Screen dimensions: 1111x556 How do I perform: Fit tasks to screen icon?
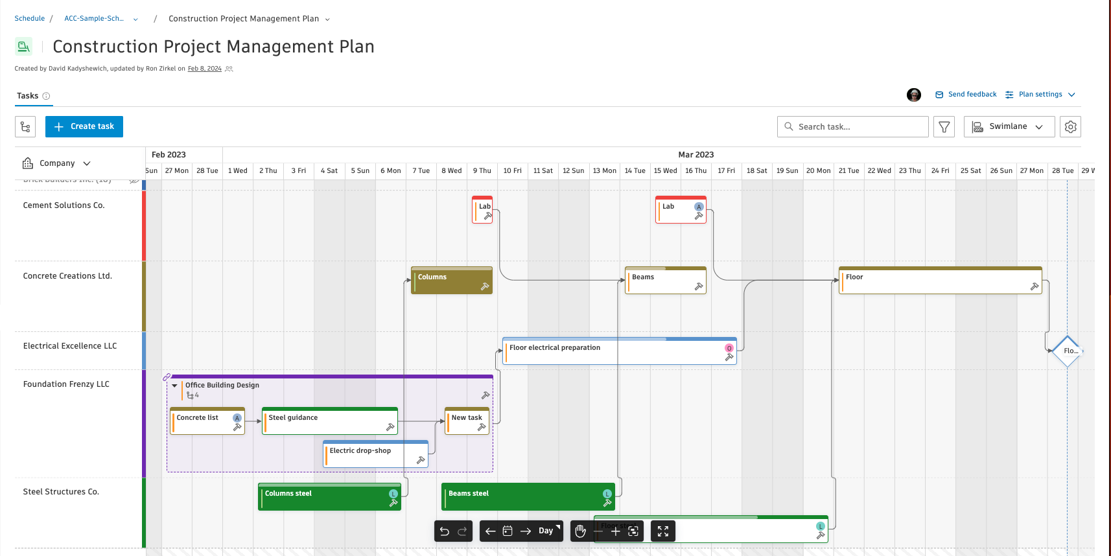[633, 531]
